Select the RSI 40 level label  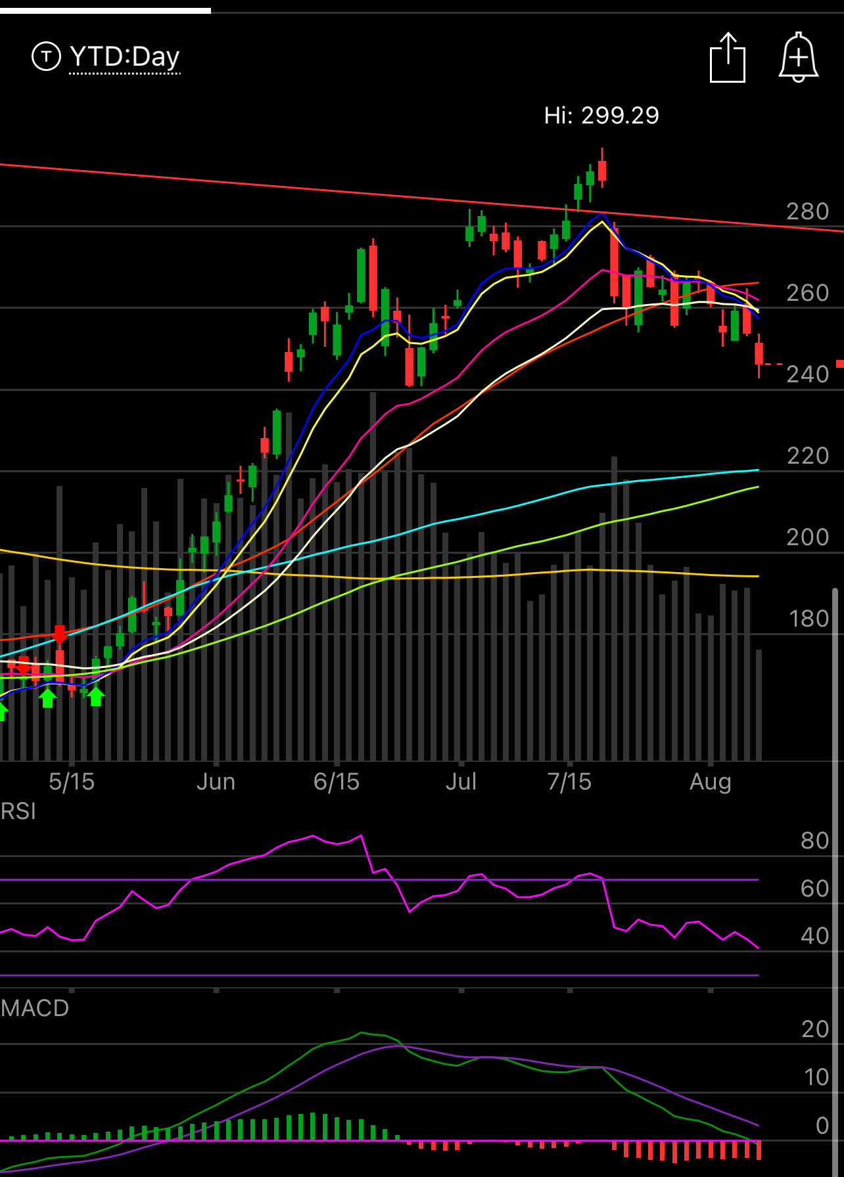(814, 936)
